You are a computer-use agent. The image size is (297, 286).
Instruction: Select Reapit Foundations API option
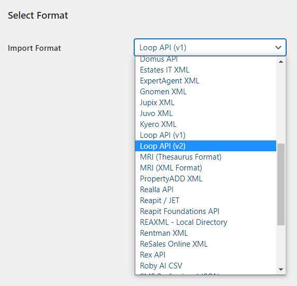pyautogui.click(x=206, y=211)
